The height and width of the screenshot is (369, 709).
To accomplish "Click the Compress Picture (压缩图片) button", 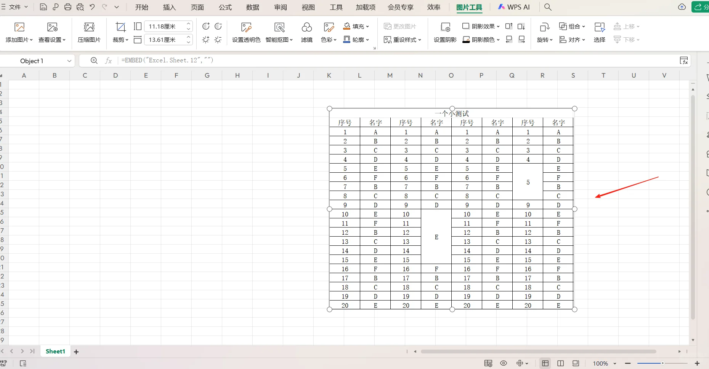I will pyautogui.click(x=89, y=32).
